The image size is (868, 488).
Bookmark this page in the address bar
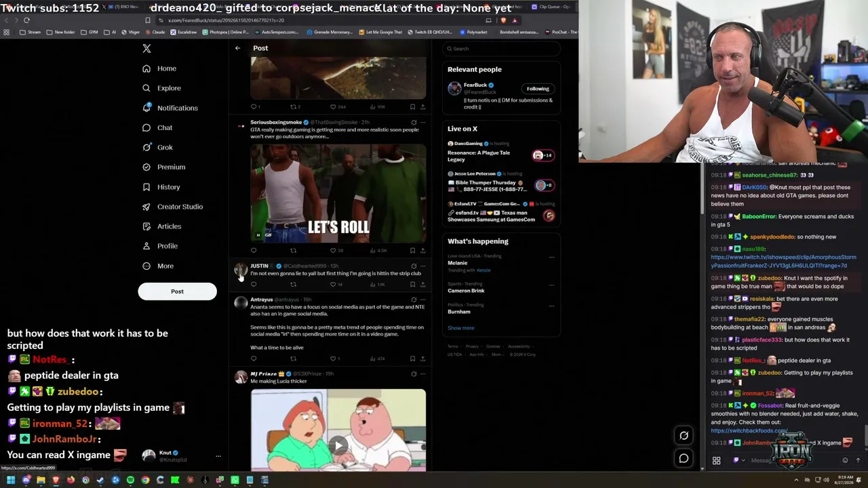(147, 20)
